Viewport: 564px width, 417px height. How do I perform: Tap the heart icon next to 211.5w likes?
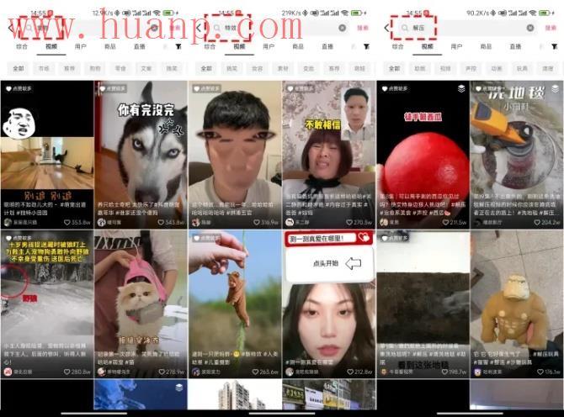[x=445, y=222]
